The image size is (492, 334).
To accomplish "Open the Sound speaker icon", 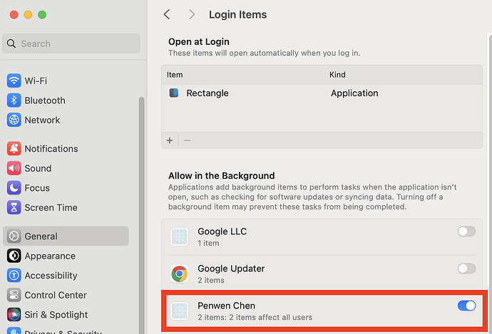I will click(14, 168).
